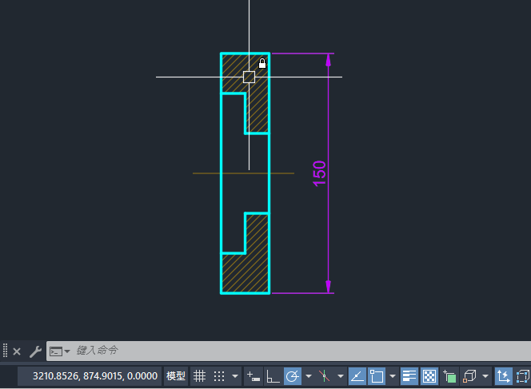Toggle polar tracking

click(292, 376)
